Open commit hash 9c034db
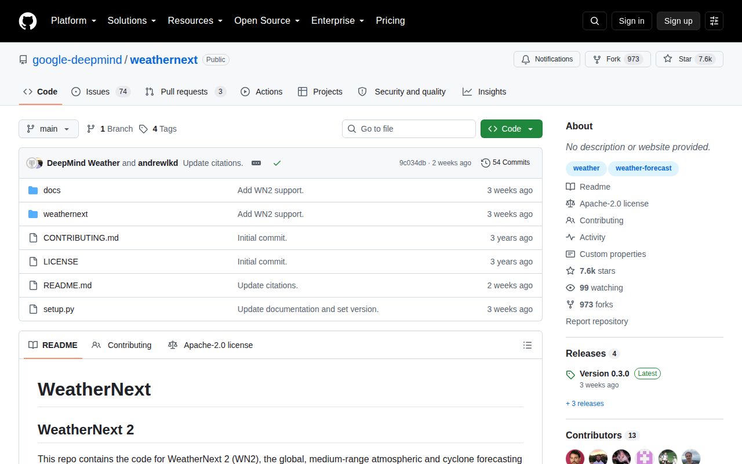This screenshot has height=464, width=742. click(x=413, y=163)
